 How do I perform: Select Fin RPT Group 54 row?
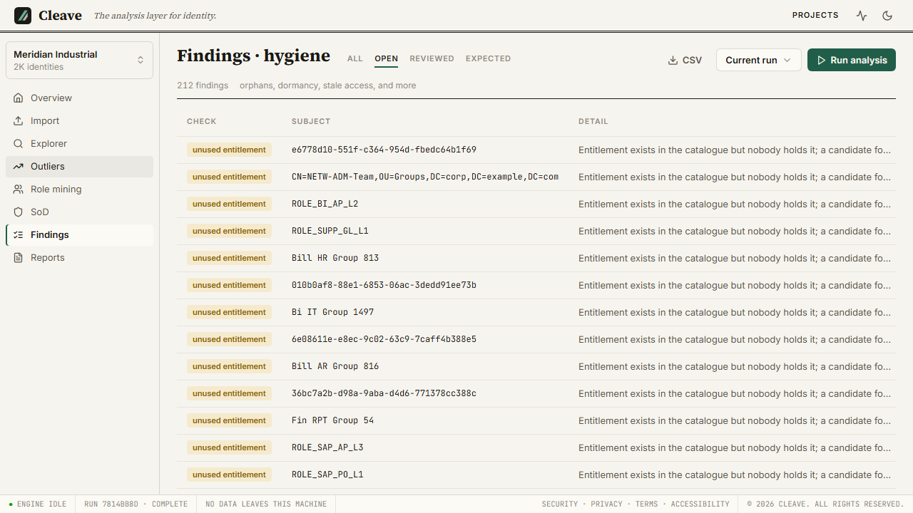[536, 421]
